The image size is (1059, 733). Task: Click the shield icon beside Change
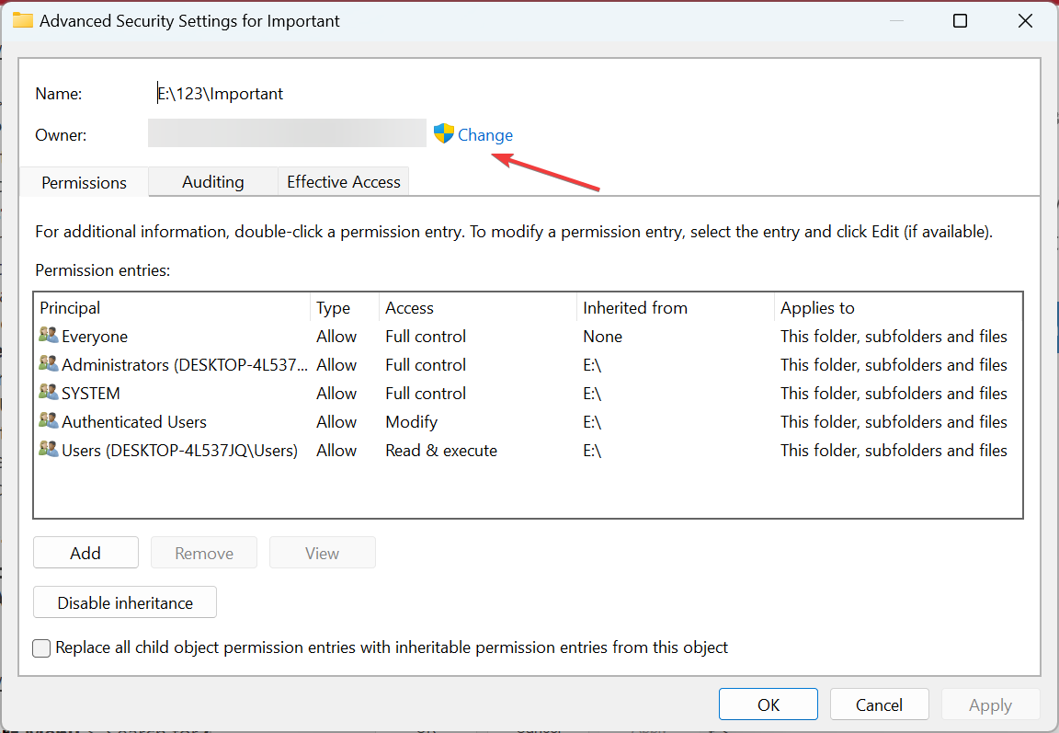pos(444,134)
